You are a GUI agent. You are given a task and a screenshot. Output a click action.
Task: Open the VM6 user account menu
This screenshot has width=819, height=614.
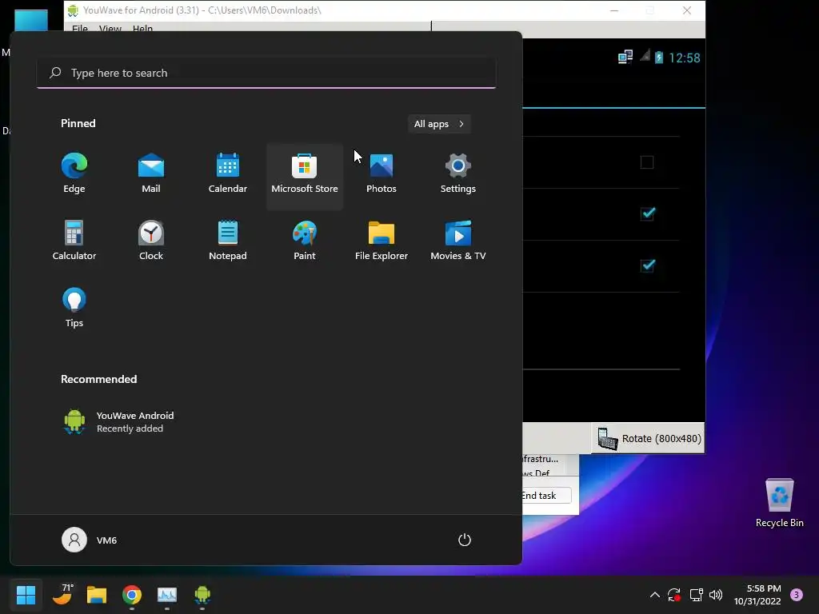(90, 540)
